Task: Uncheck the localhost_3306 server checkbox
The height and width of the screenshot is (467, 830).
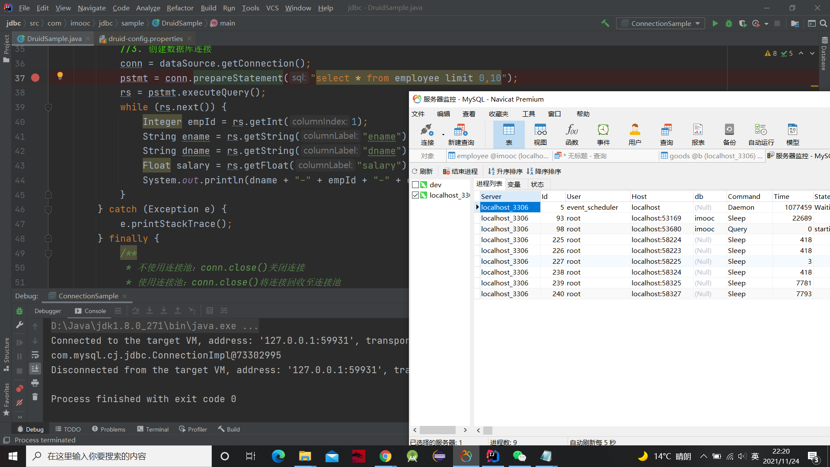Action: coord(415,195)
